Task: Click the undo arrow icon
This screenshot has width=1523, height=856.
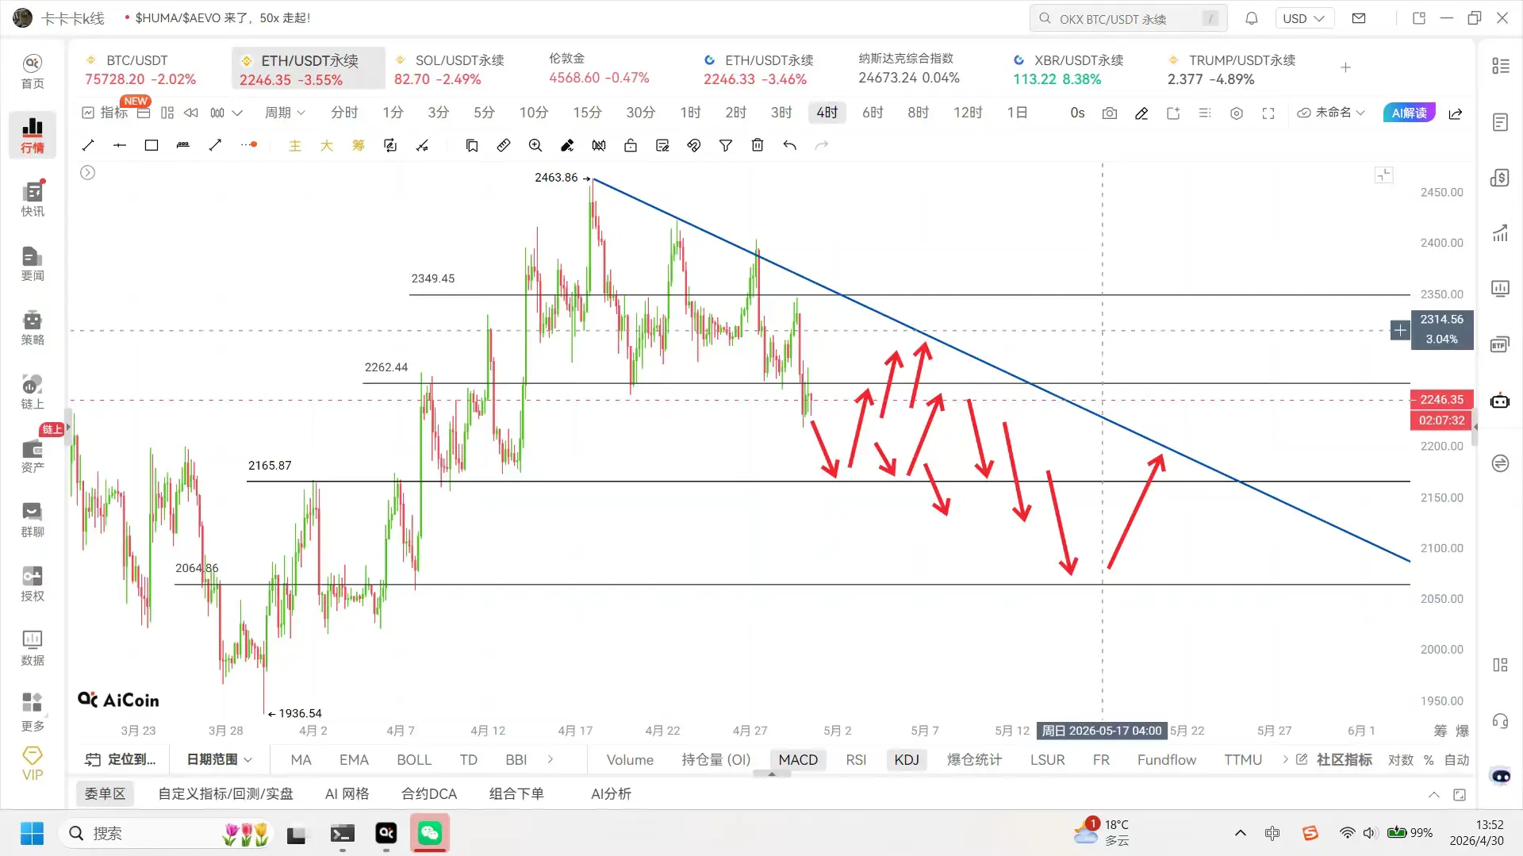Action: tap(789, 145)
